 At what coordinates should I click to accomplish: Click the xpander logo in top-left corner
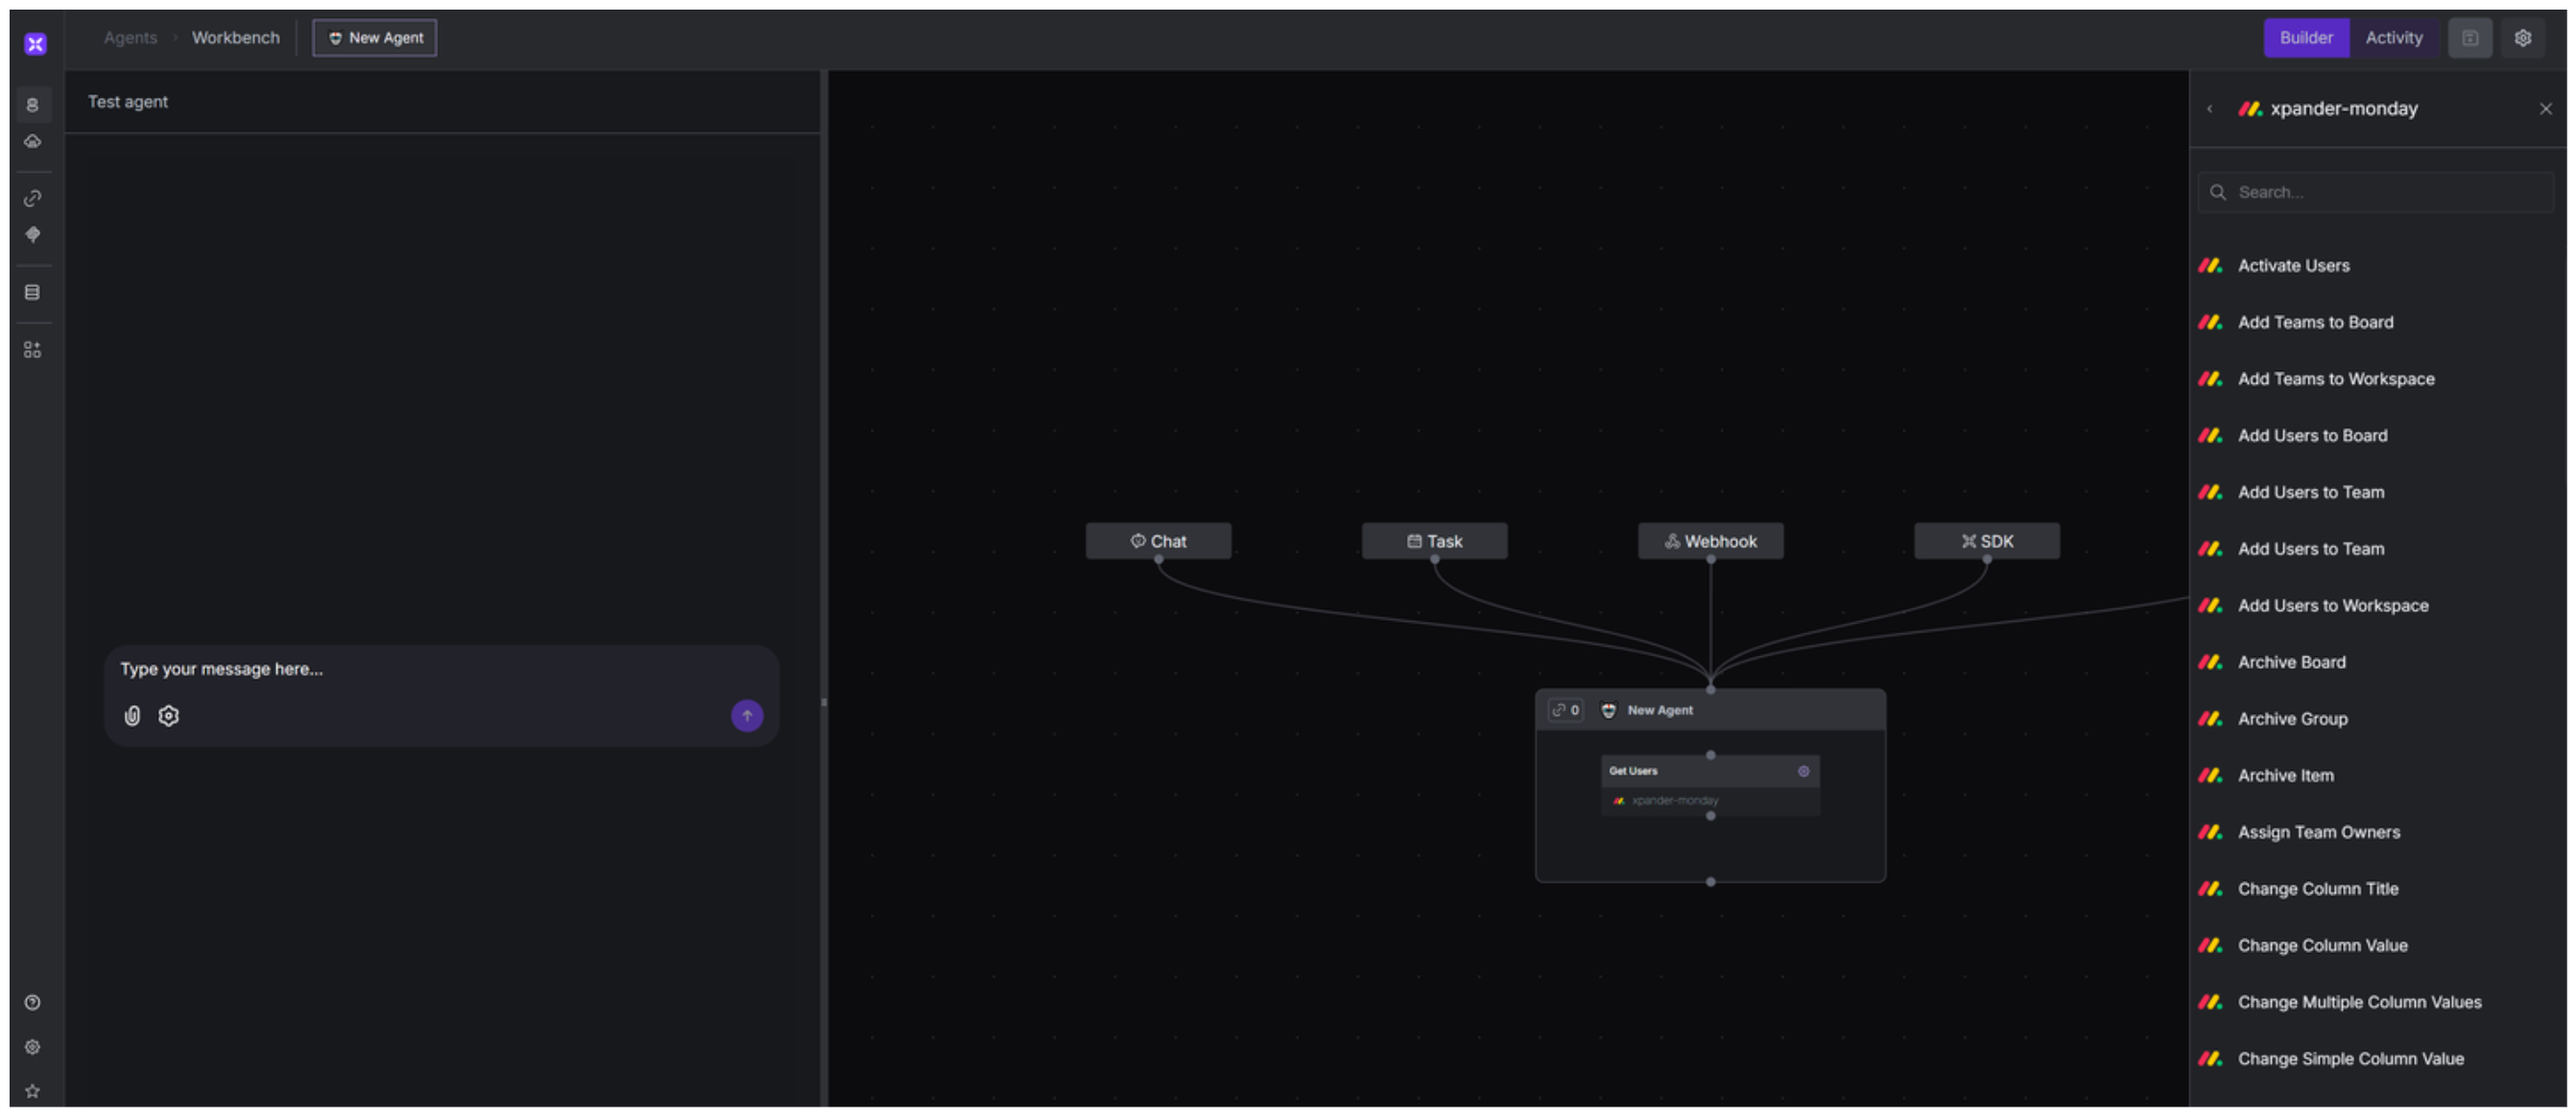click(x=35, y=43)
